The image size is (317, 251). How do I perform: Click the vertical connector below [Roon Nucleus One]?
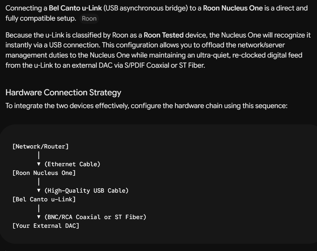tap(39, 182)
